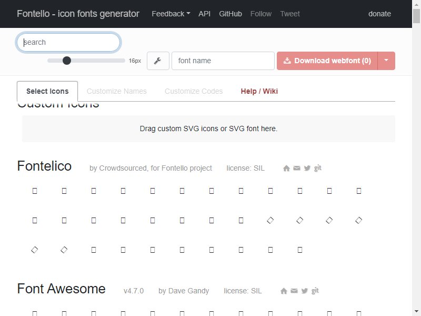
Task: Open the donate link
Action: 379,14
